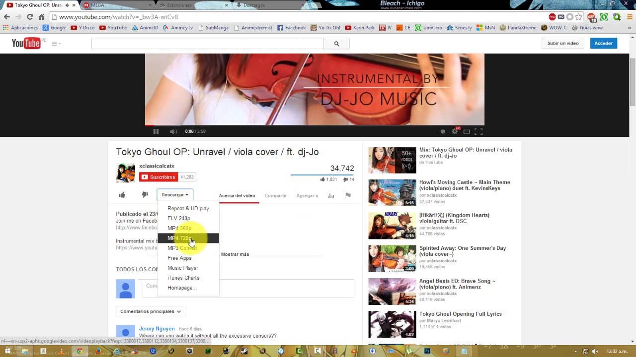Open the Agregar a tab
Viewport: 636px width, 357px height.
click(x=307, y=195)
